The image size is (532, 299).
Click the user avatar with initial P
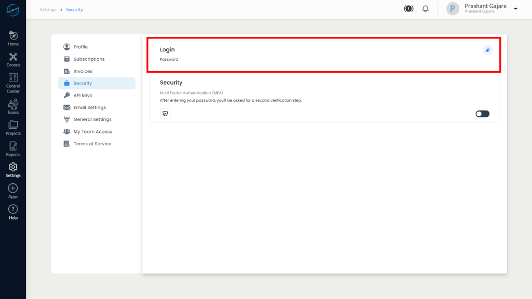pyautogui.click(x=453, y=9)
